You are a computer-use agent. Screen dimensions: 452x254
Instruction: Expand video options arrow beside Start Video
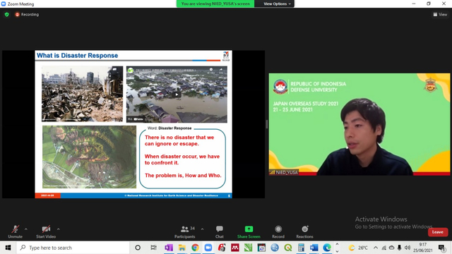point(58,229)
